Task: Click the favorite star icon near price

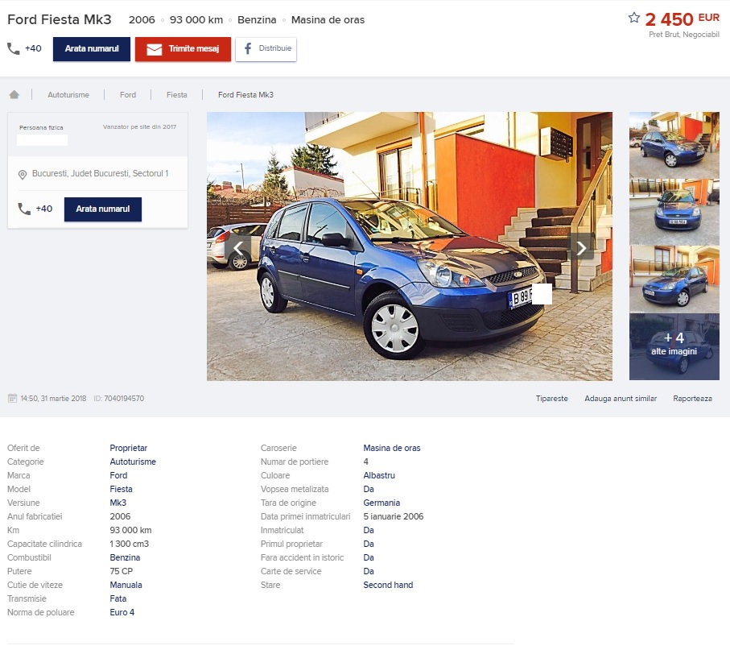Action: pyautogui.click(x=634, y=18)
